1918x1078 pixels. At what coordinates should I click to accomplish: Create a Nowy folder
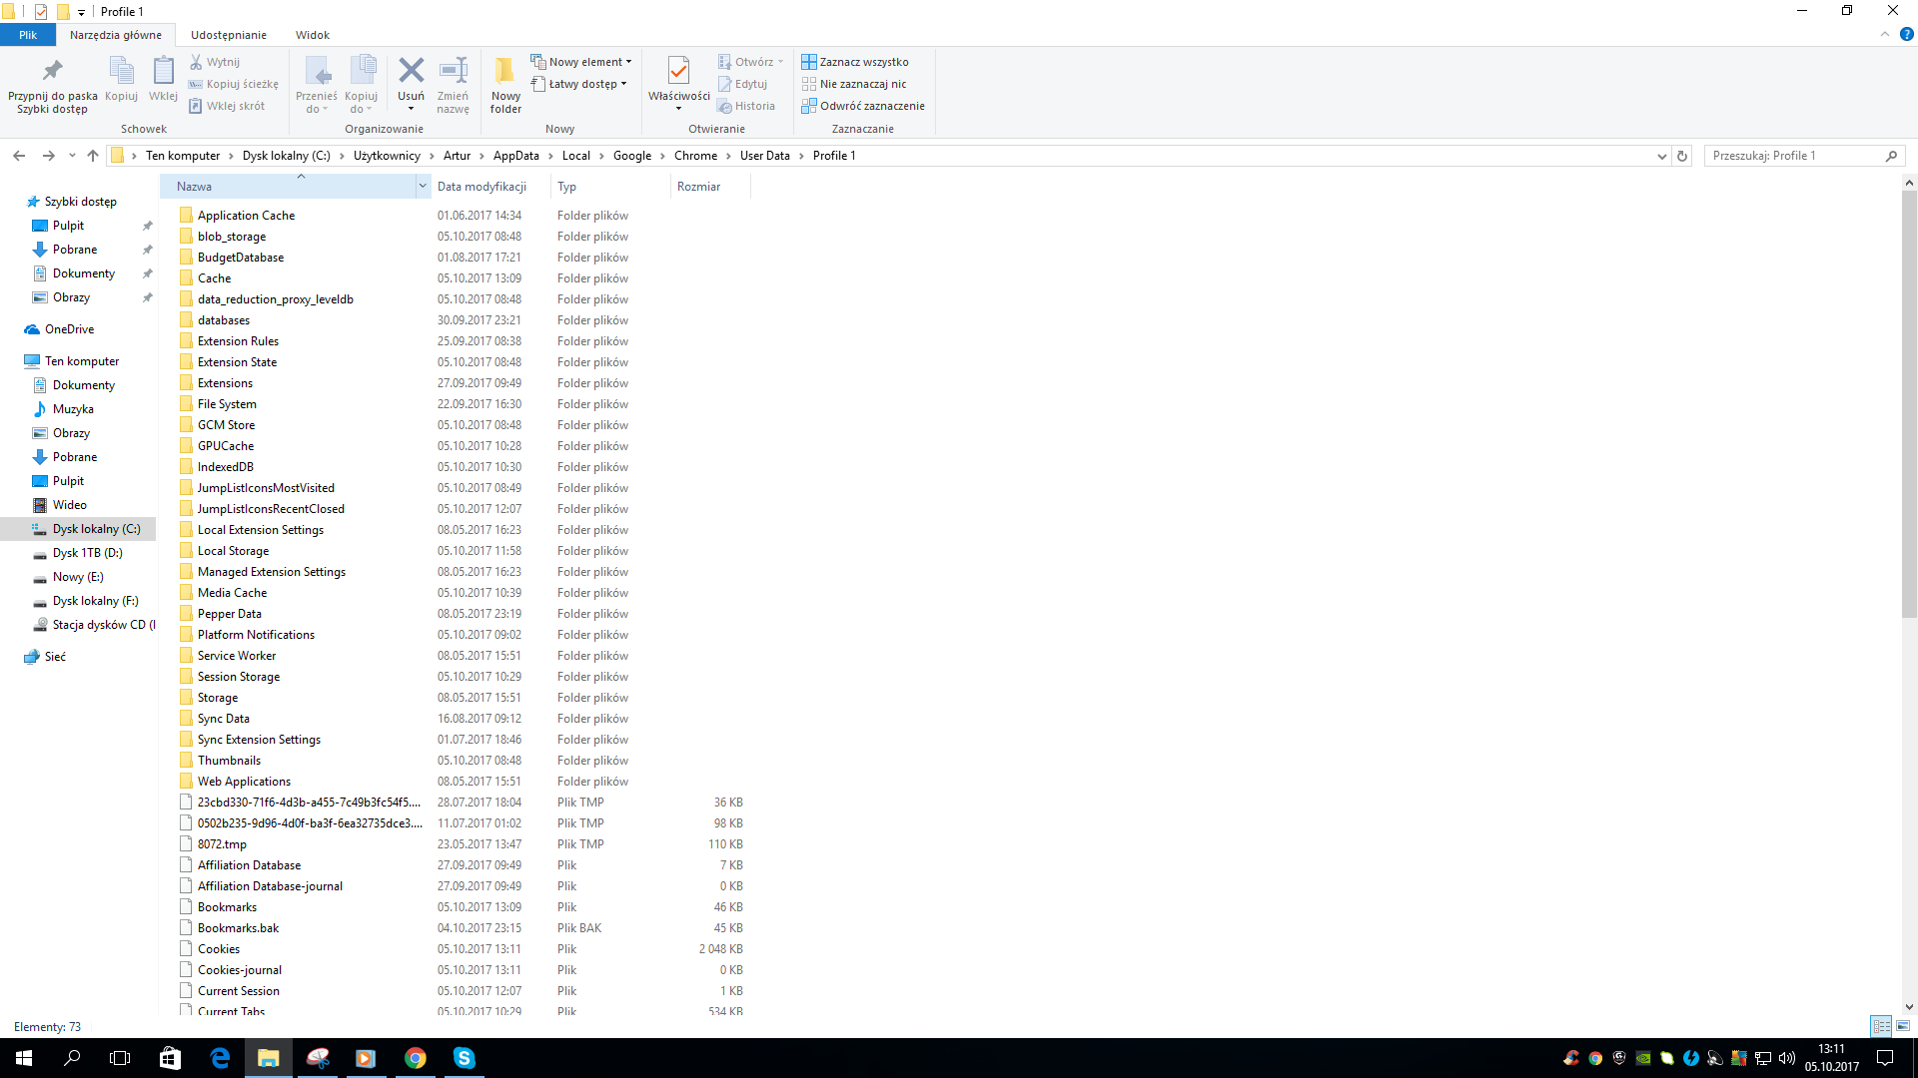point(505,85)
